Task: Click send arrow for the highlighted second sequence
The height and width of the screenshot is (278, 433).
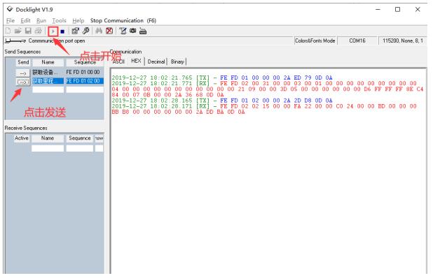Action: coord(22,82)
